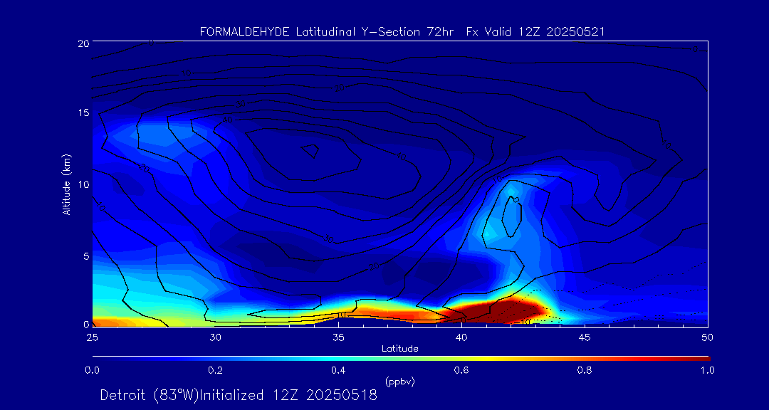Click the FORMALDEHYDE Latitudinal Y-Section plot title

click(x=402, y=31)
